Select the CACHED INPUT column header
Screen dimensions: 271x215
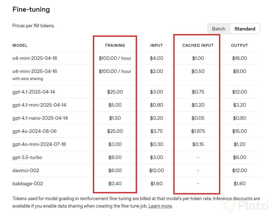click(198, 45)
